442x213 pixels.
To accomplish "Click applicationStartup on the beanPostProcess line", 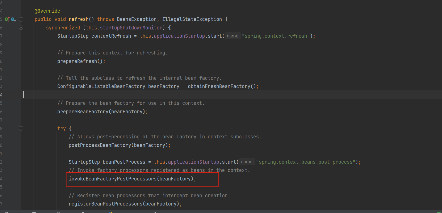I will pyautogui.click(x=194, y=162).
